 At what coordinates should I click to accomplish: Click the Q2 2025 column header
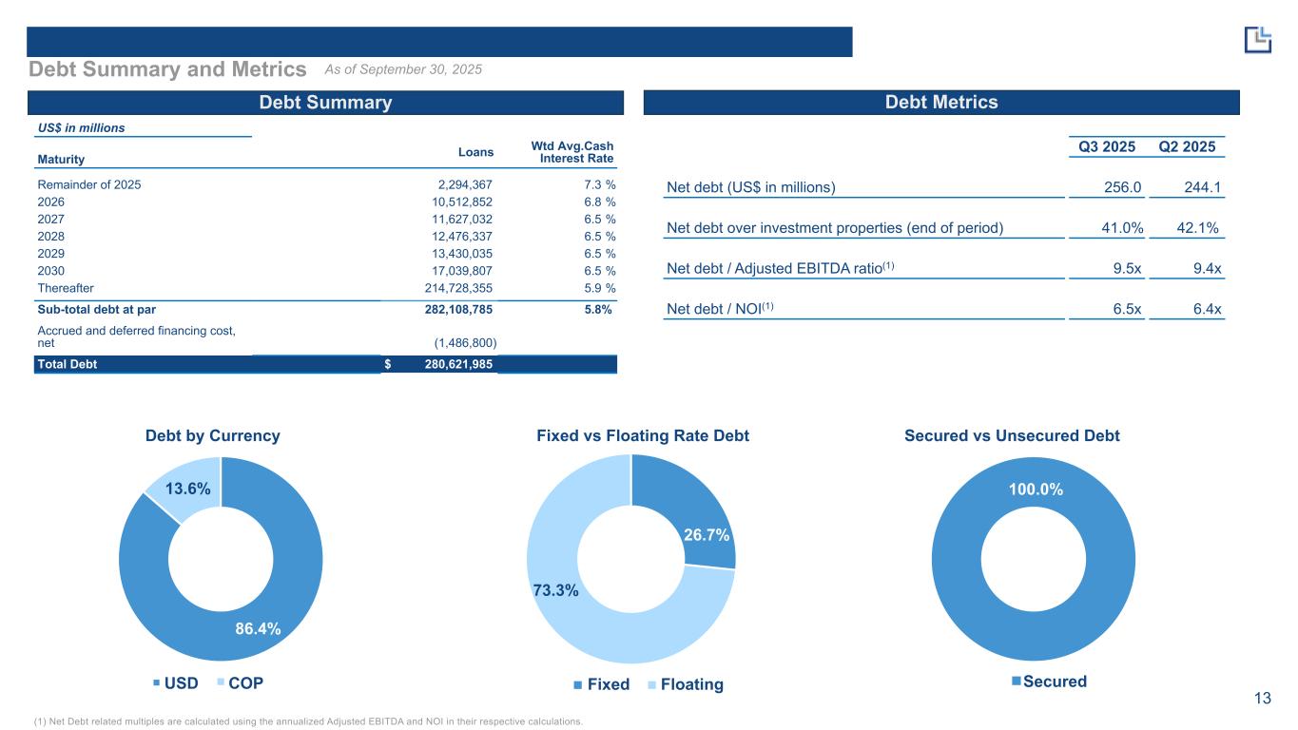point(1188,147)
